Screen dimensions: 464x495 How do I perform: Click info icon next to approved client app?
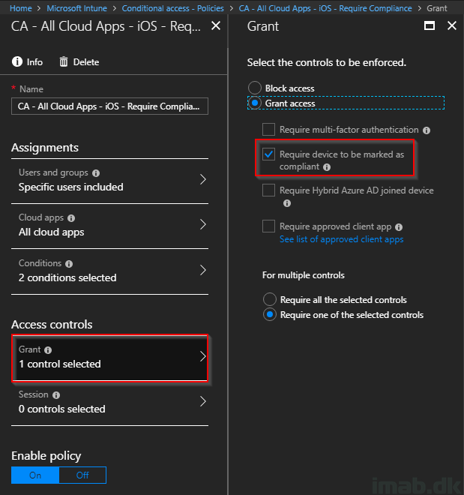pyautogui.click(x=399, y=227)
